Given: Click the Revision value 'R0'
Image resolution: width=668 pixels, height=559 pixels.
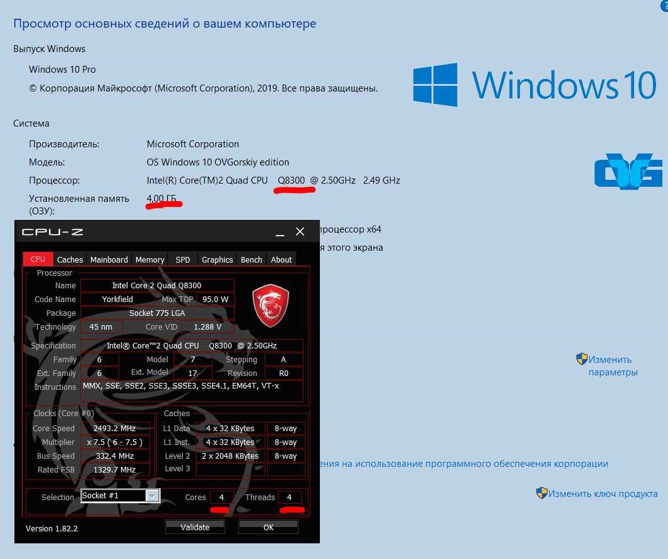Looking at the screenshot, I should 284,374.
